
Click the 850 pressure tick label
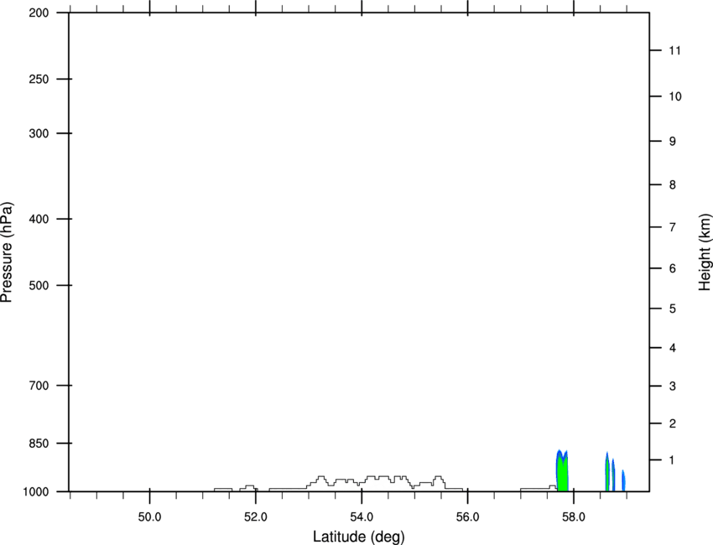click(39, 443)
